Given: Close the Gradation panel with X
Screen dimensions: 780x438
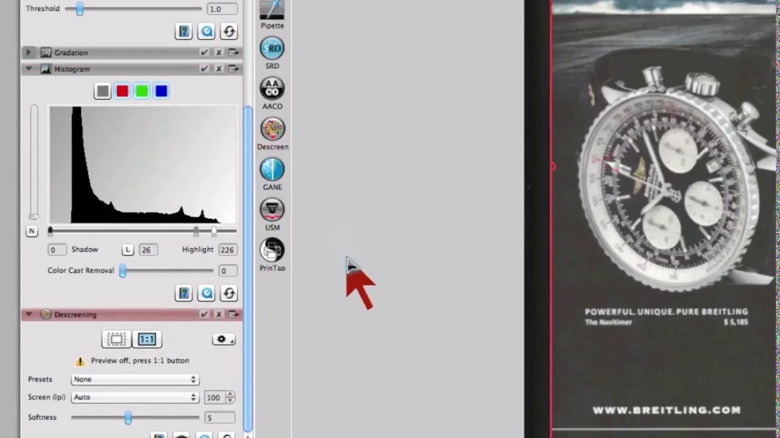Looking at the screenshot, I should click(219, 53).
